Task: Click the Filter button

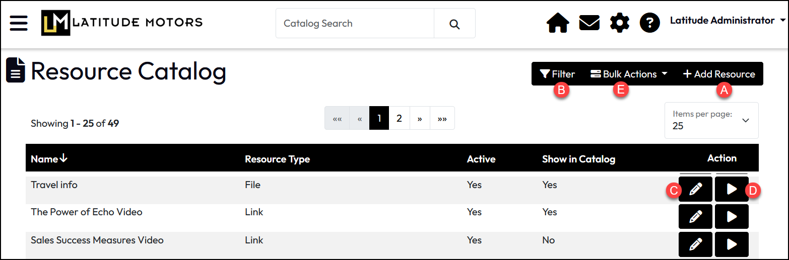Action: (557, 74)
